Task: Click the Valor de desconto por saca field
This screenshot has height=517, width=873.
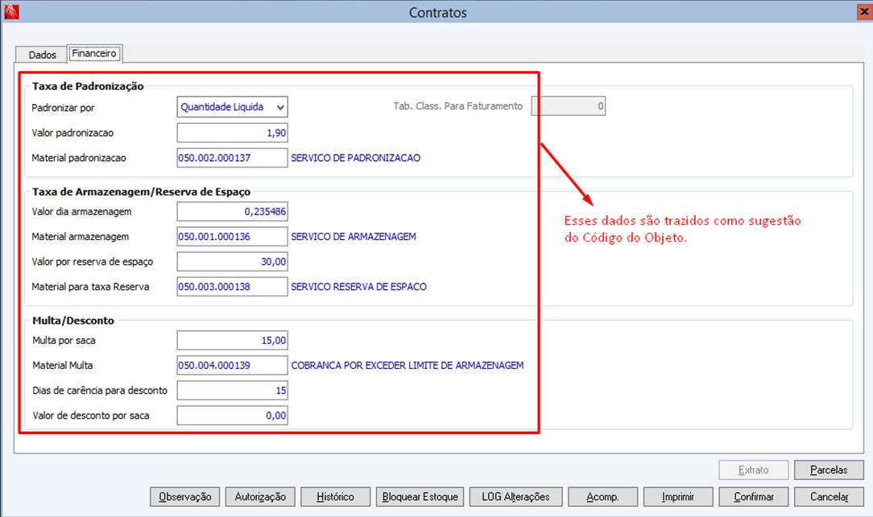Action: (232, 416)
